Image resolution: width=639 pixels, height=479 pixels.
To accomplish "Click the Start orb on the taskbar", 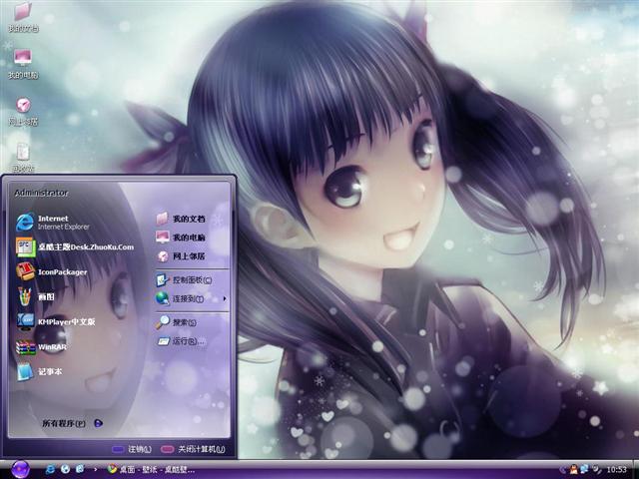I will pos(20,469).
